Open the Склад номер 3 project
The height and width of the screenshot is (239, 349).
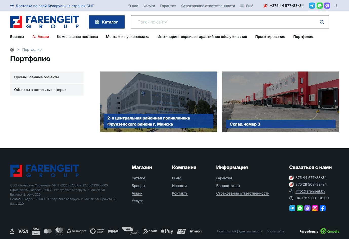281,102
